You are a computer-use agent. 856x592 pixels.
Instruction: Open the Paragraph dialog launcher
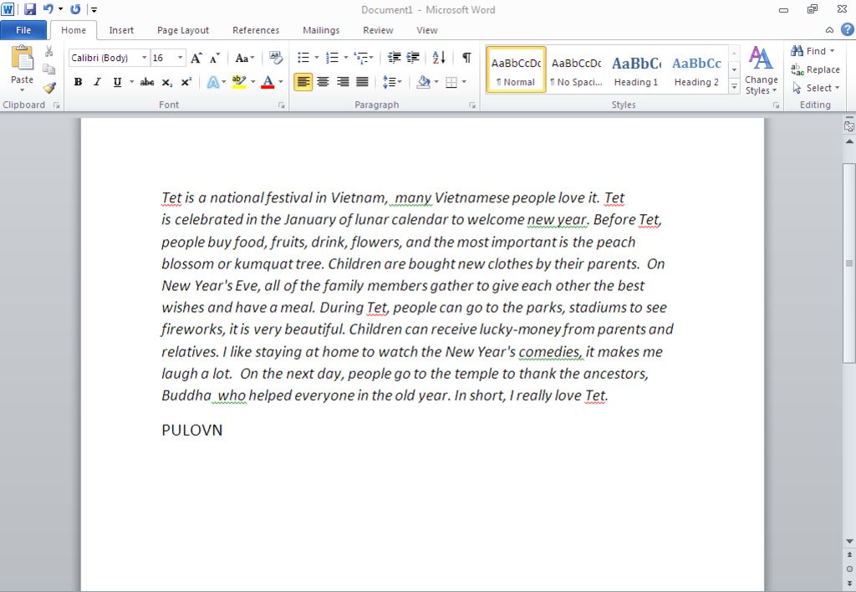click(x=472, y=105)
